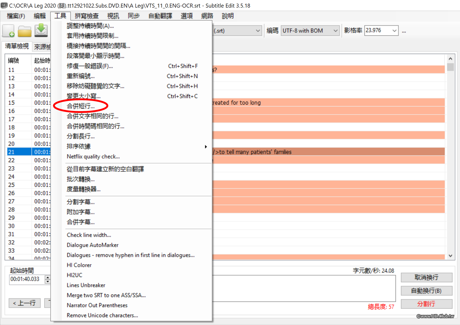Screen dimensions: 460x325
Task: Choose 修復一般錯誤(F)... menu entry
Action: (x=132, y=66)
